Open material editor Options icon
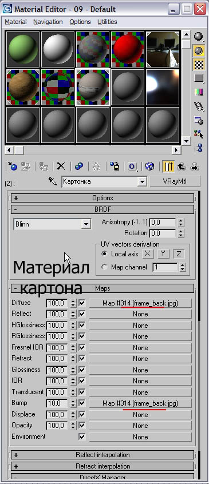 pos(199,120)
